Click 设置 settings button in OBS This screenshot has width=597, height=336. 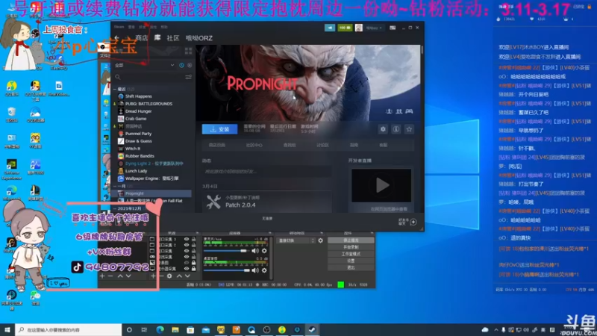tap(351, 261)
